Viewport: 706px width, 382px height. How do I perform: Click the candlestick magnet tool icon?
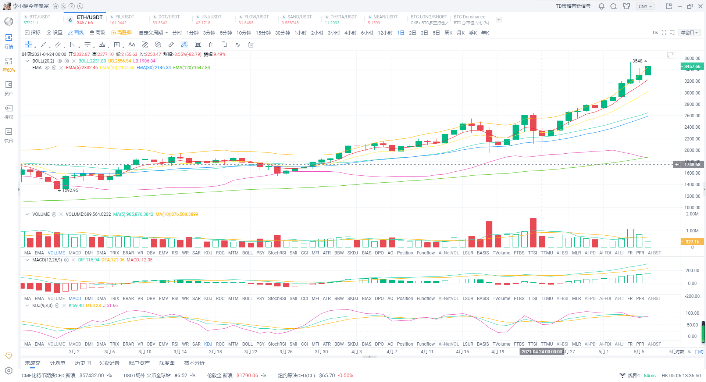tap(198, 44)
